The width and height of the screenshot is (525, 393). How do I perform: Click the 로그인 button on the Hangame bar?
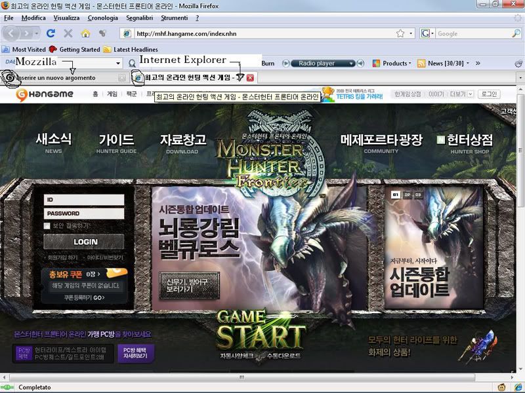pyautogui.click(x=489, y=94)
